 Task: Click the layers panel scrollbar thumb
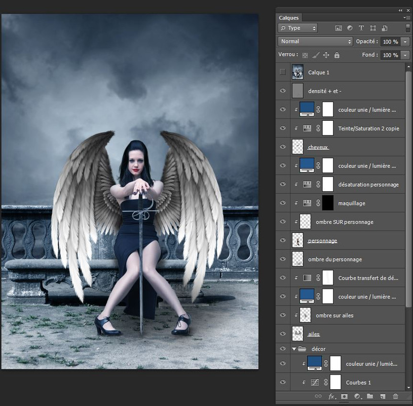point(408,189)
